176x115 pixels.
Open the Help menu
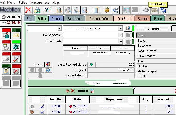[55, 3]
